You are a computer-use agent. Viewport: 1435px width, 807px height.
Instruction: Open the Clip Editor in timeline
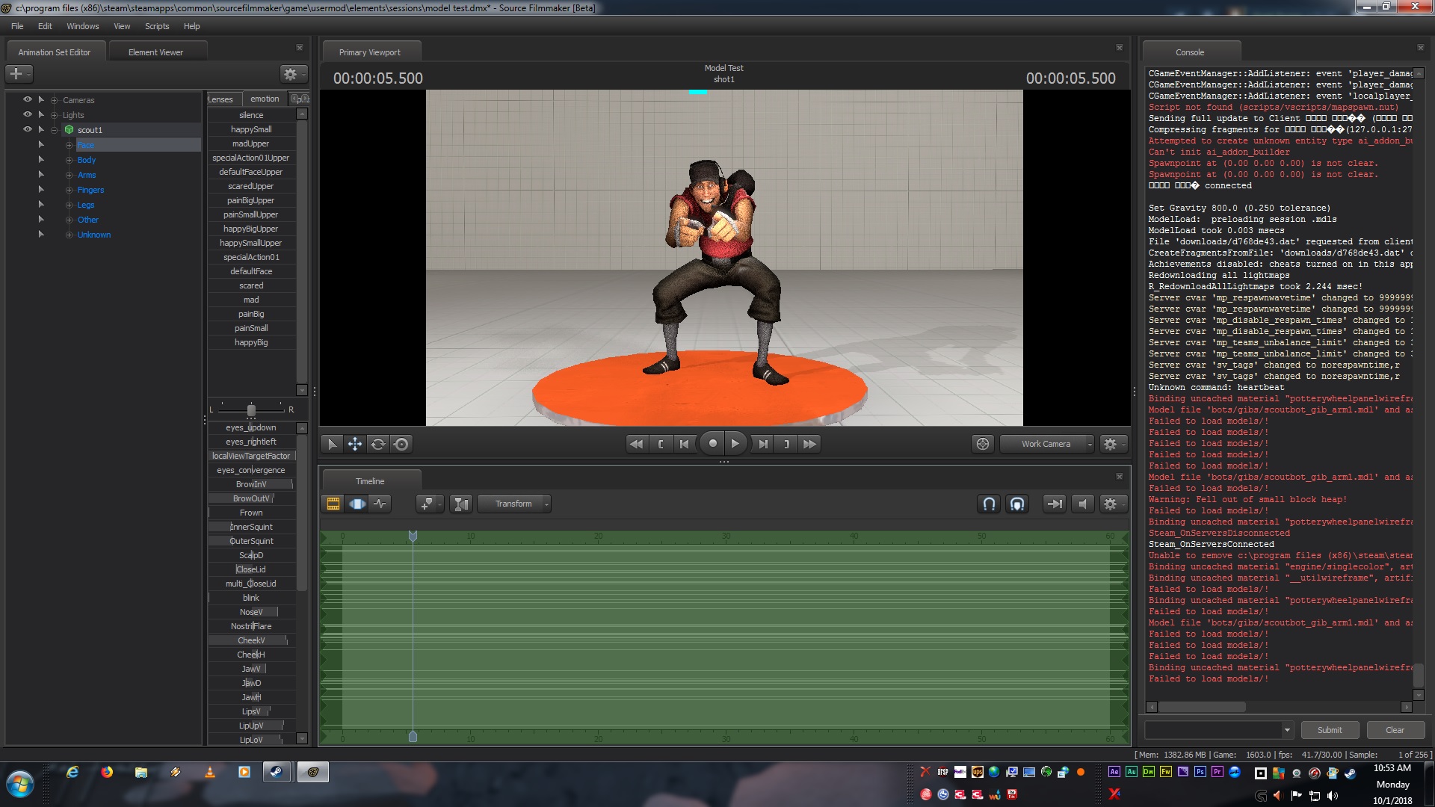pyautogui.click(x=333, y=504)
